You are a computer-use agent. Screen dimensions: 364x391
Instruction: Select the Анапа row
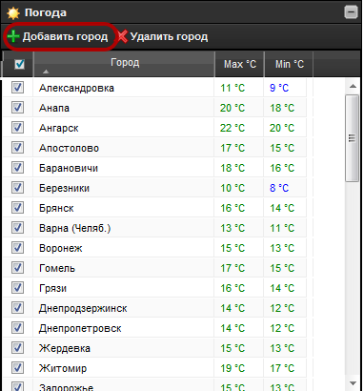[154, 108]
